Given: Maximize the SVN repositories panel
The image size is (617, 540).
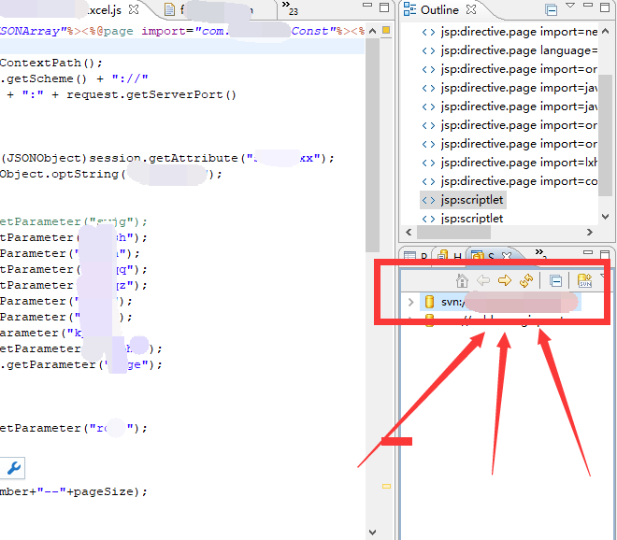Looking at the screenshot, I should (605, 254).
